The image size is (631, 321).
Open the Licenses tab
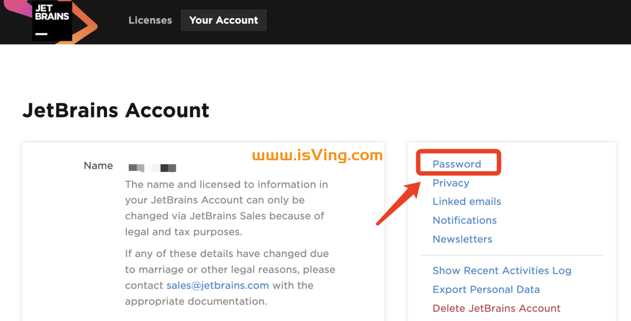tap(150, 20)
